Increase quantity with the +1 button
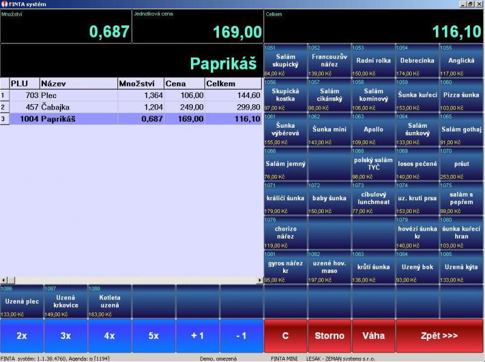This screenshot has height=362, width=485. click(x=198, y=335)
